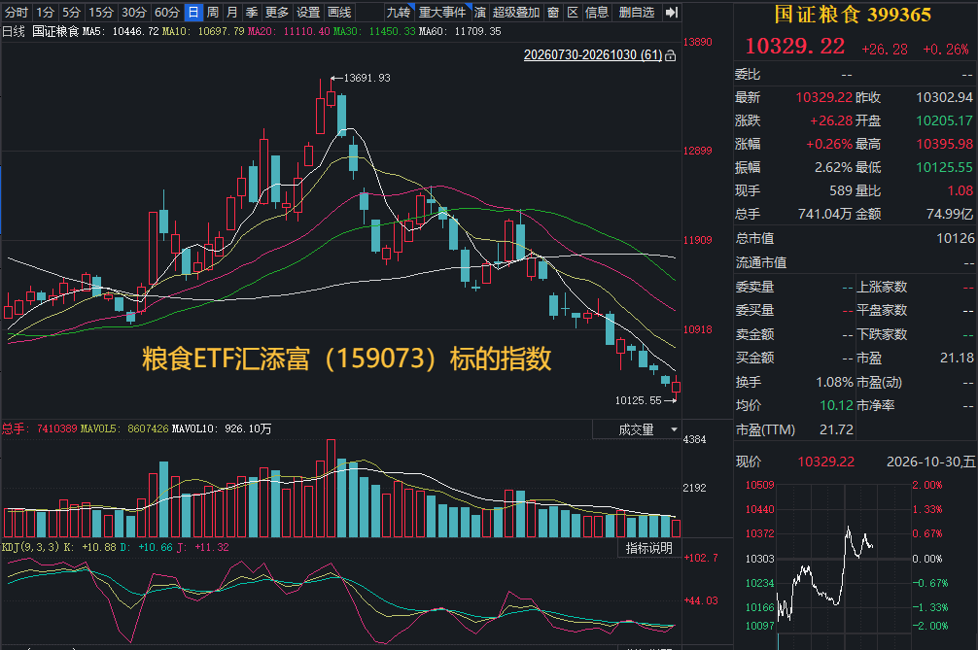Open 超级叠加 overlay options

tap(516, 12)
